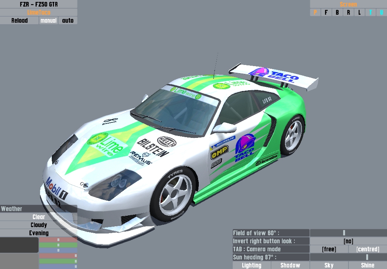387x269 pixels.
Task: Adjust the Field of view slider
Action: tap(348, 233)
